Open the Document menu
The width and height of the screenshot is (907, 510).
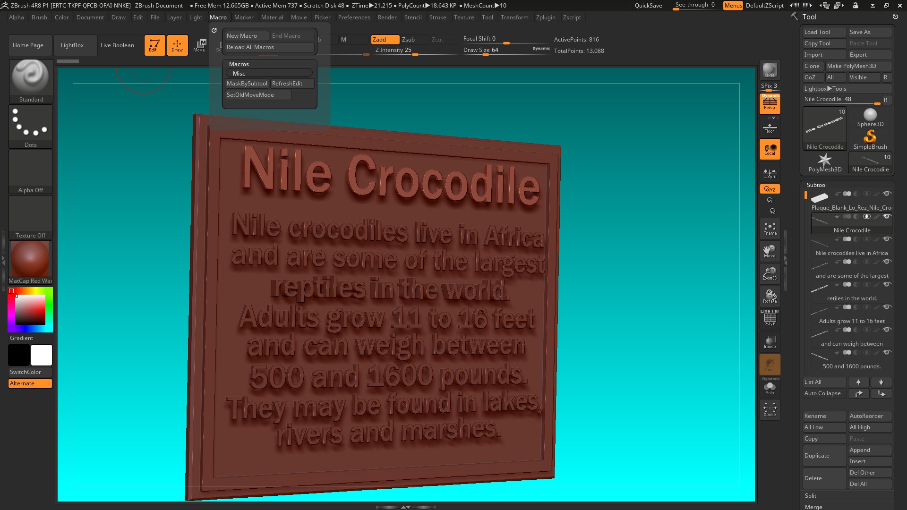point(90,17)
